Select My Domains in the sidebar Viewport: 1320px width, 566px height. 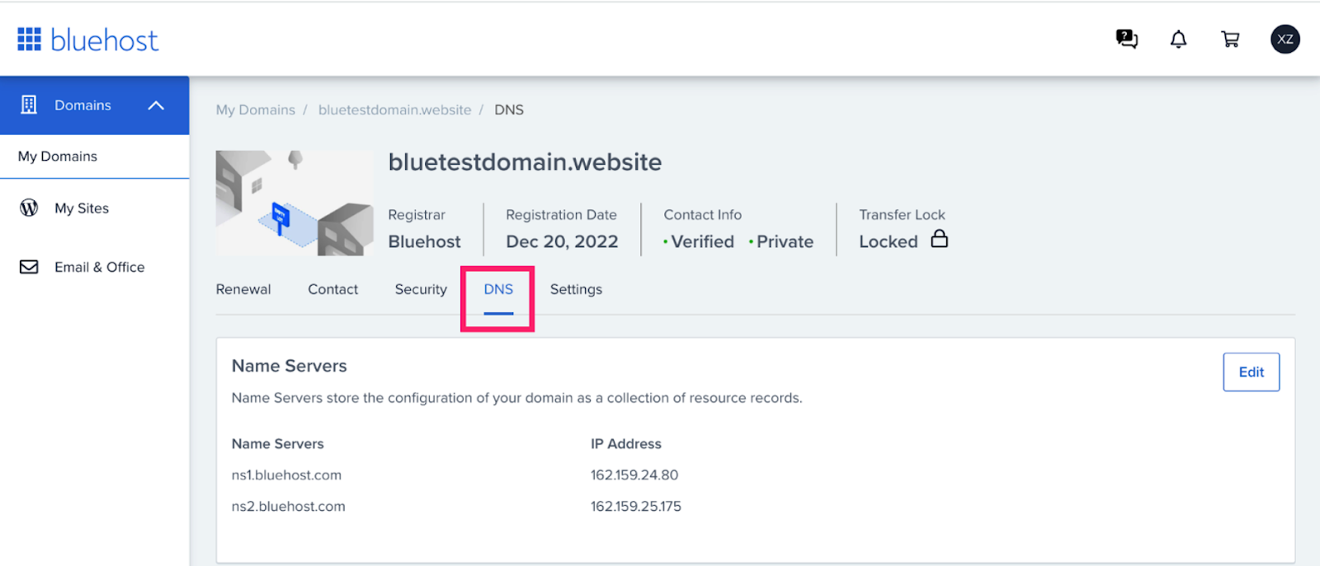pos(58,157)
